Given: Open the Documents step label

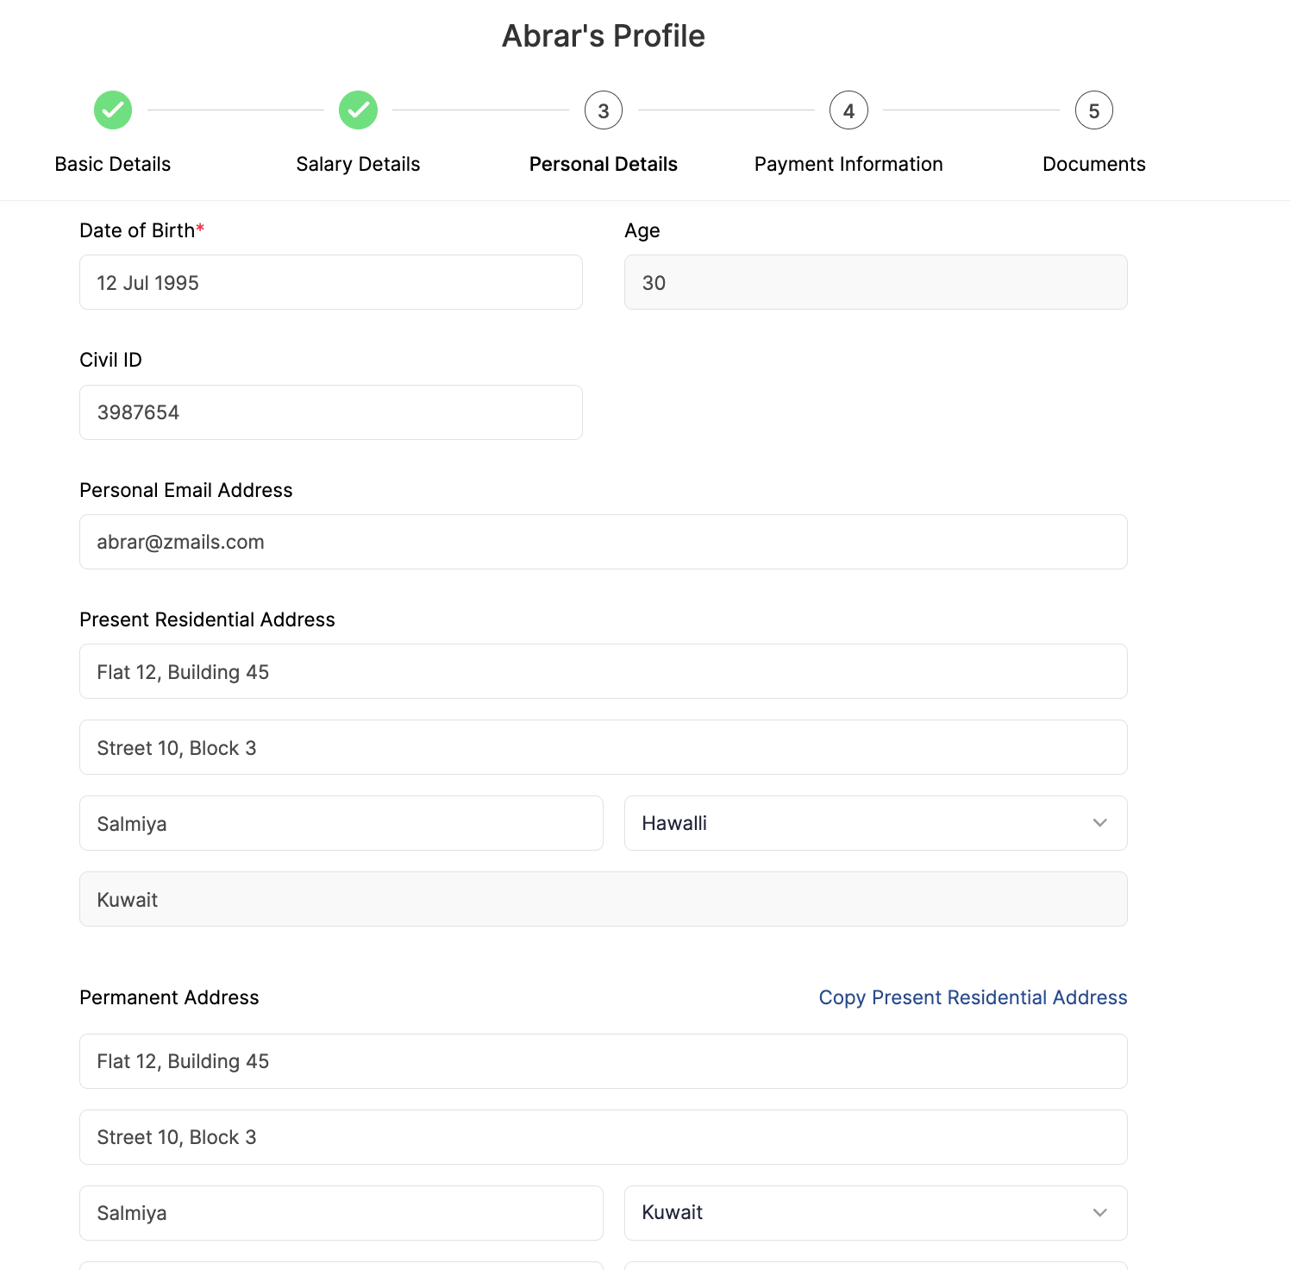Looking at the screenshot, I should pos(1093,164).
